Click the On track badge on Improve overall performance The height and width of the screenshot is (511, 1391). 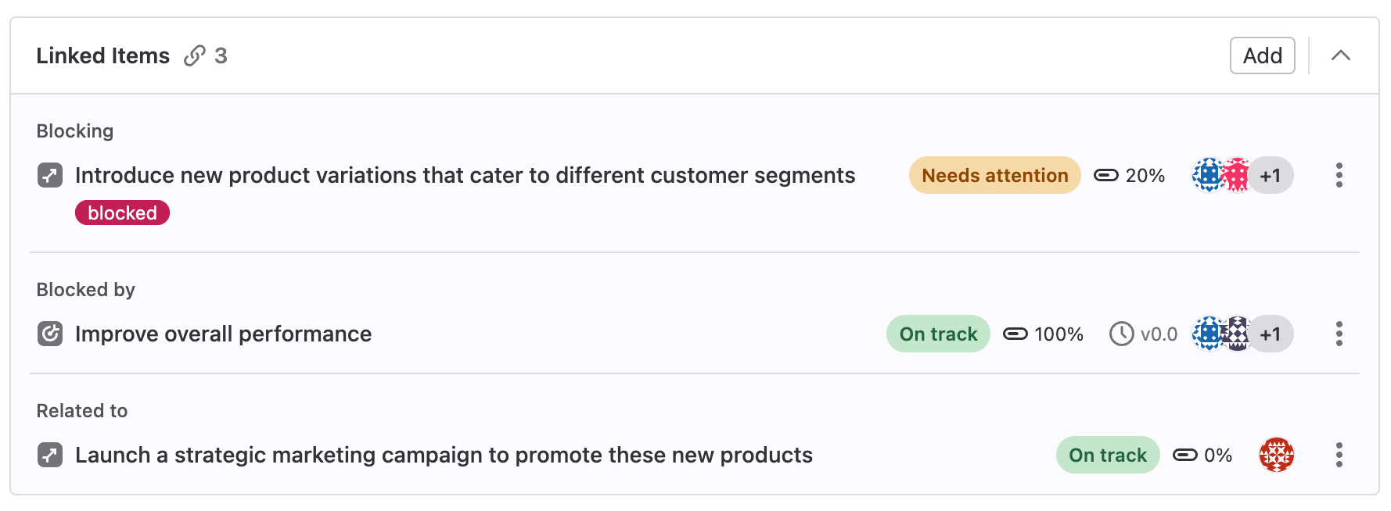click(937, 334)
